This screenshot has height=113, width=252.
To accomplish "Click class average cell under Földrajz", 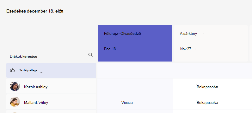I will coord(135,70).
